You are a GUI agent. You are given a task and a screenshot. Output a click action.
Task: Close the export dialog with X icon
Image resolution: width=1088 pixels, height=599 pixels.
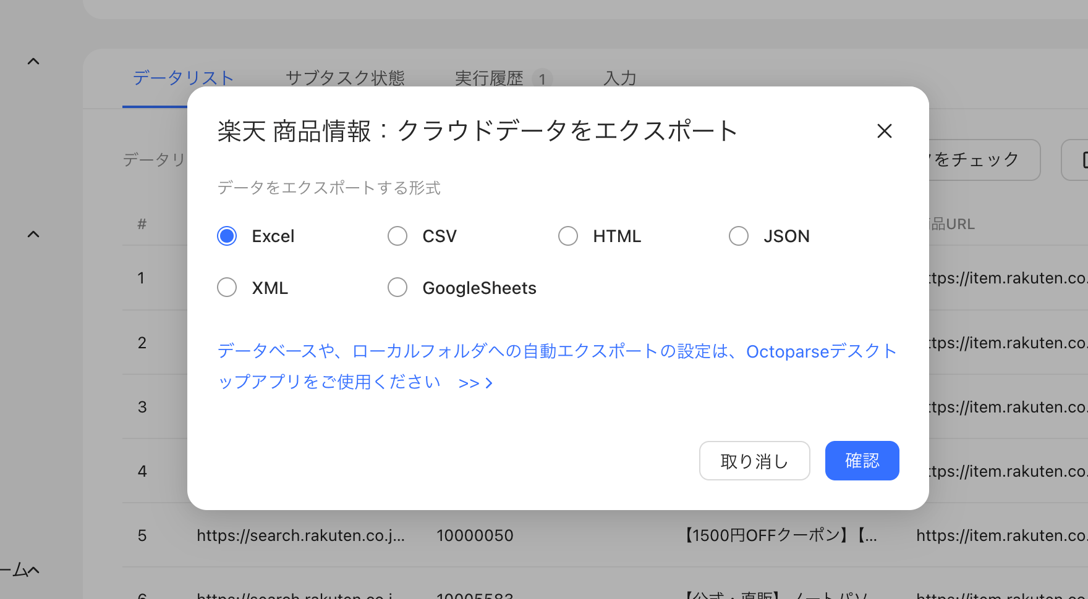coord(885,131)
